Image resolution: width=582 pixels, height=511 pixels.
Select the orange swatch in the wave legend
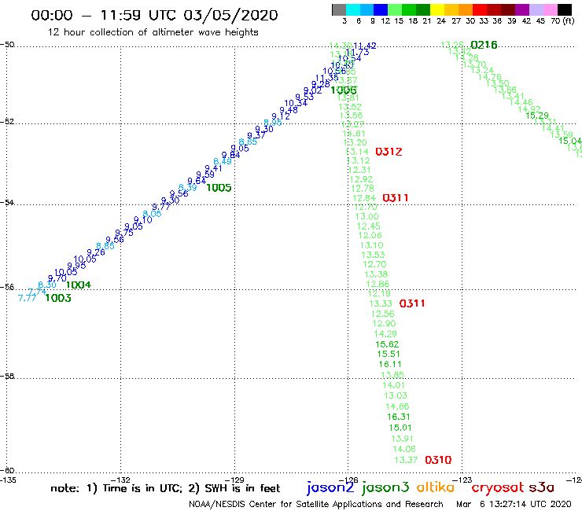[466, 10]
